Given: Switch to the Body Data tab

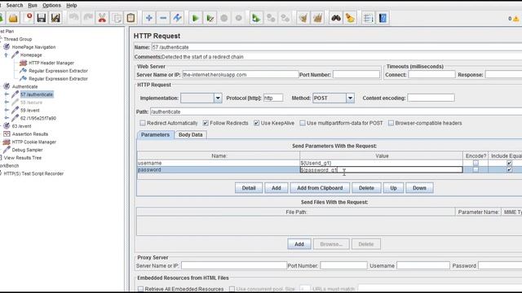Looking at the screenshot, I should pos(190,134).
